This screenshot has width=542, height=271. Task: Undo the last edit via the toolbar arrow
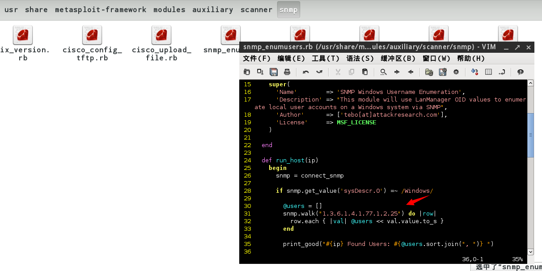click(x=306, y=72)
